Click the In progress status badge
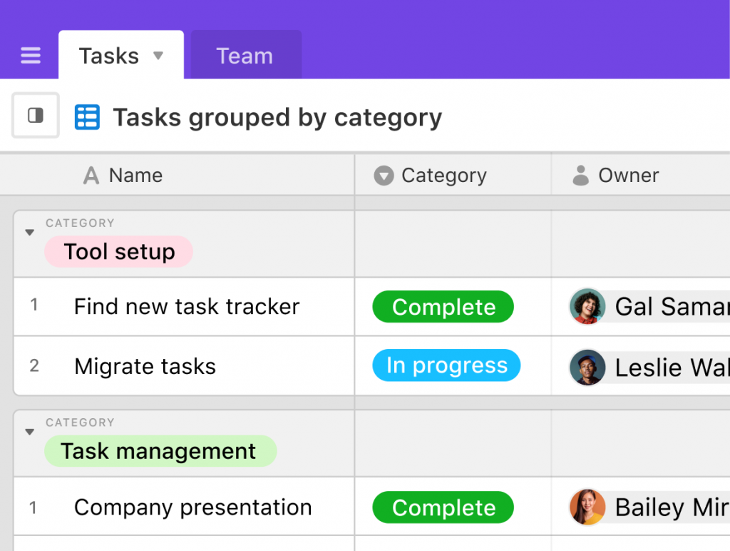 coord(446,366)
